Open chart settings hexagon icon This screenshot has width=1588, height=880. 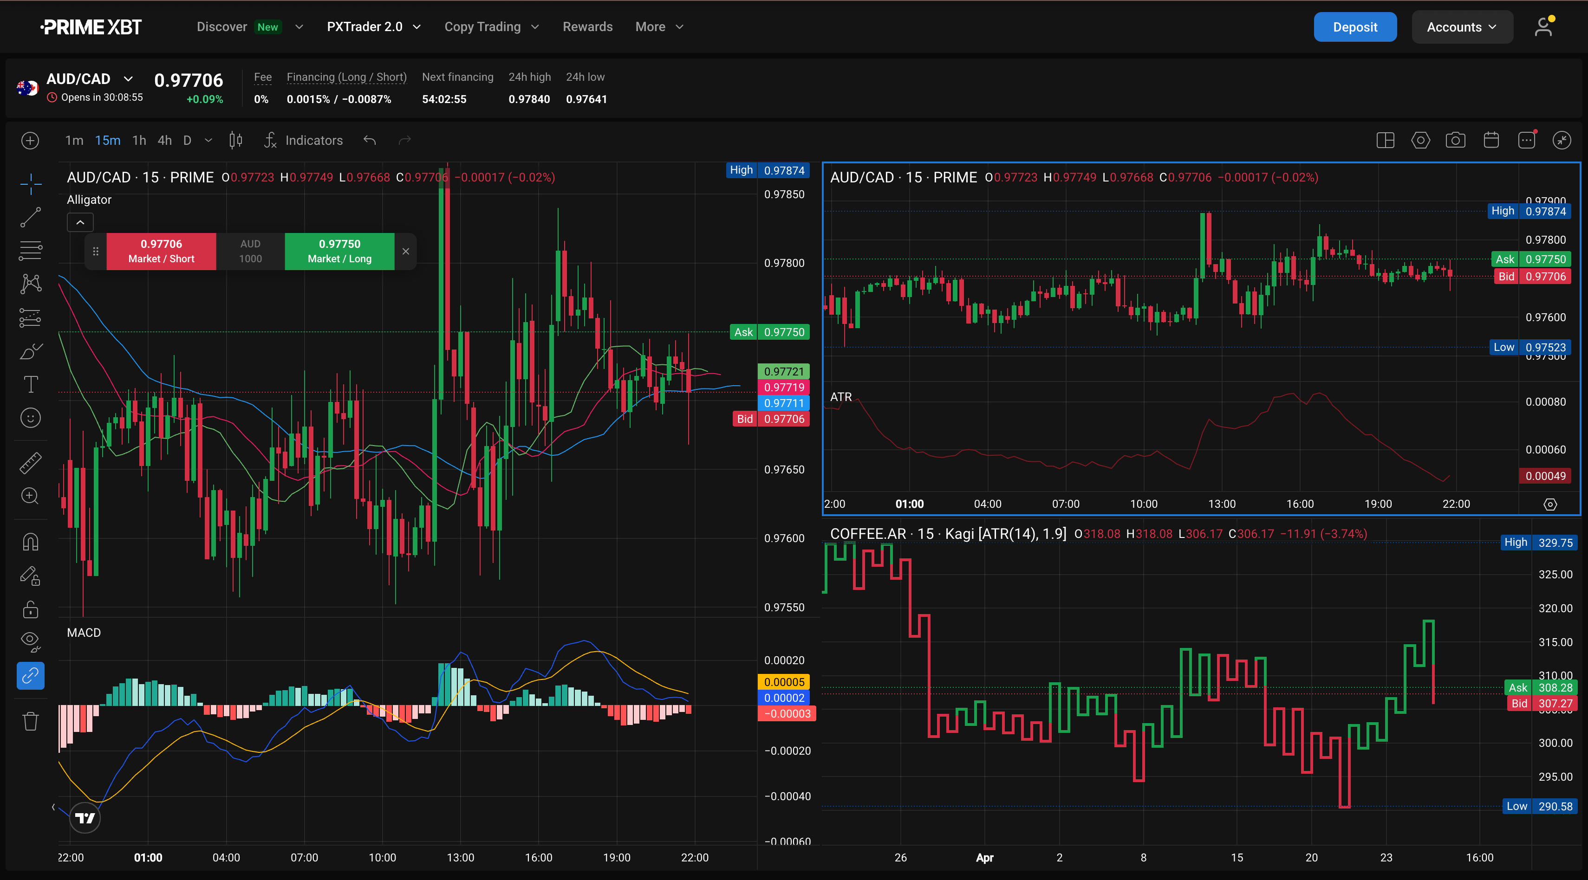pos(1420,141)
